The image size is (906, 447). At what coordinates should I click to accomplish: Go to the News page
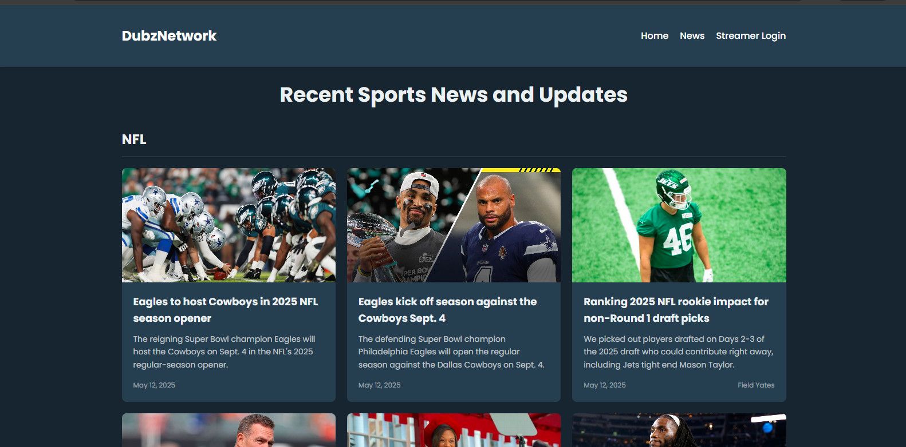coord(692,36)
